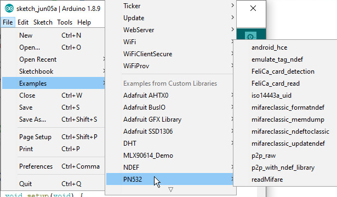Click New to create a sketch
337x197 pixels.
[x=53, y=35]
